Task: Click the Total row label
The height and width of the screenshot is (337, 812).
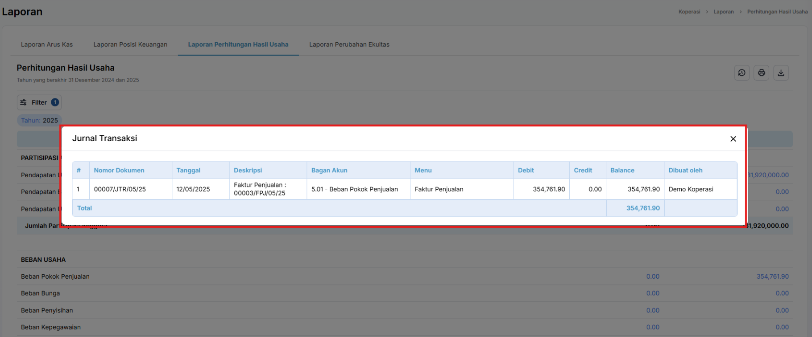Action: [x=84, y=208]
